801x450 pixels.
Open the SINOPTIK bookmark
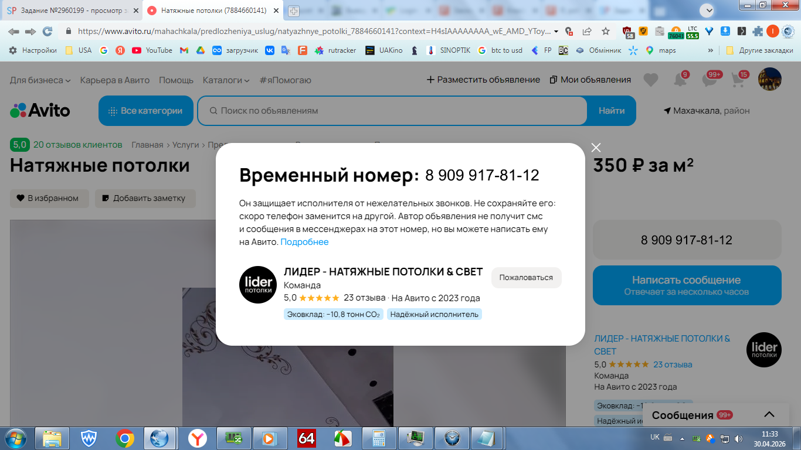coord(449,50)
